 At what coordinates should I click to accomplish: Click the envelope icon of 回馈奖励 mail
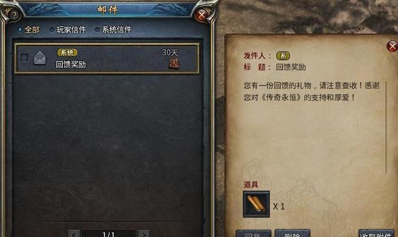pos(40,58)
